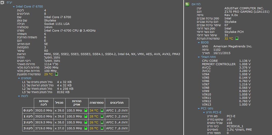This screenshot has height=135, width=272.
Task: Click bus speed graph icon for ליבה 2
Action: pos(86,122)
